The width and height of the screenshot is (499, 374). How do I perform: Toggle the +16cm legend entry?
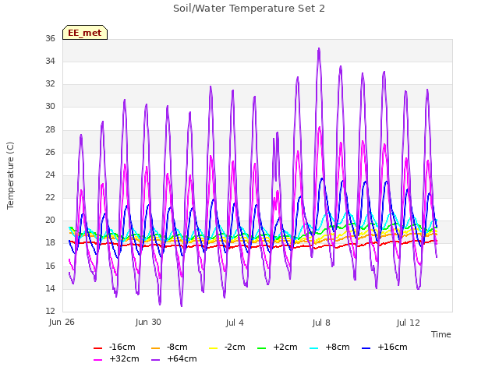click(384, 347)
